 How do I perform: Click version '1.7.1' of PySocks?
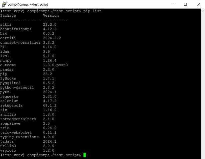(49, 79)
